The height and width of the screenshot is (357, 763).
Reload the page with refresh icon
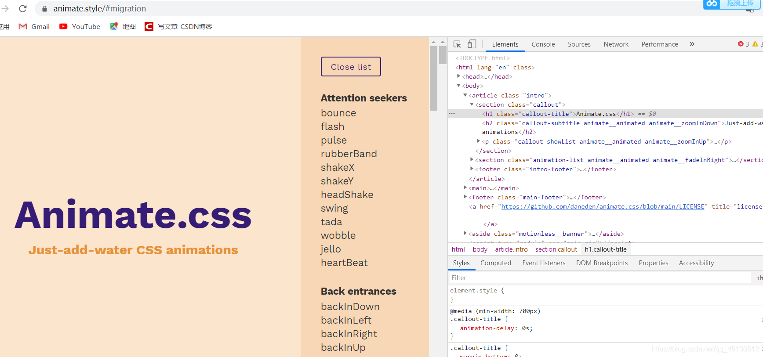click(x=23, y=8)
